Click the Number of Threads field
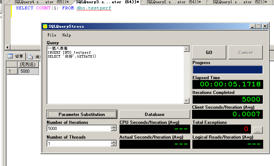 [x=79, y=144]
